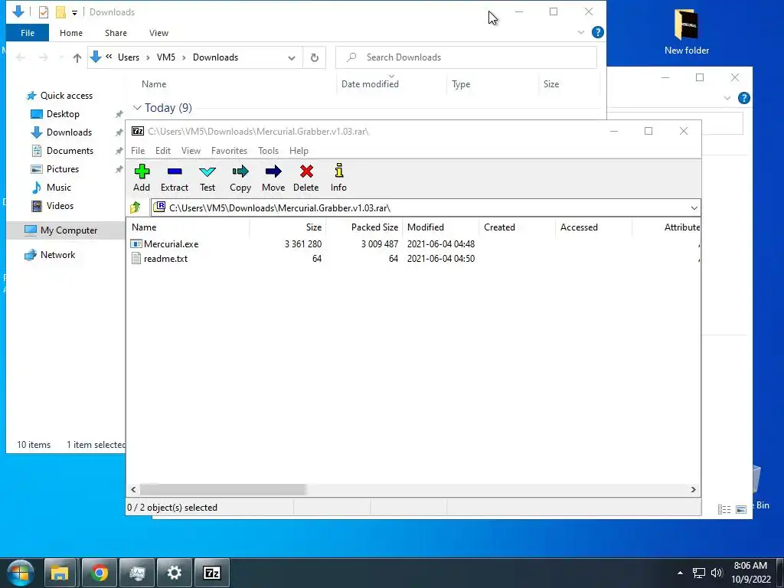Select Network in the navigation pane
Screen dimensions: 784x588
(x=57, y=255)
